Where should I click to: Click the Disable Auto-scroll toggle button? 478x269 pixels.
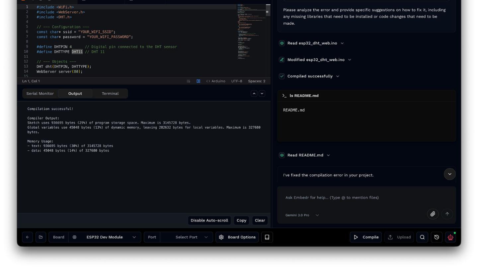[209, 220]
